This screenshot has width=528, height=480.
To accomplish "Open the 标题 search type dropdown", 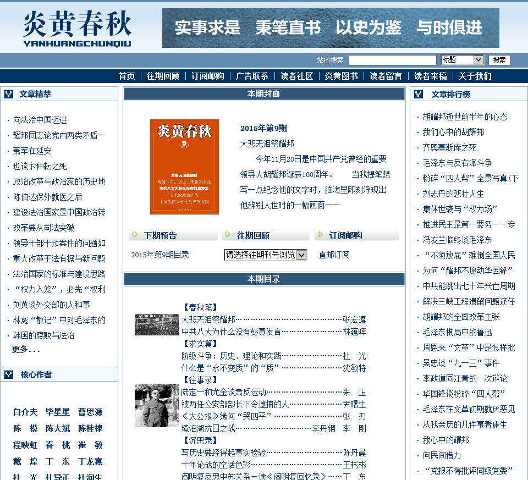I will pyautogui.click(x=462, y=60).
